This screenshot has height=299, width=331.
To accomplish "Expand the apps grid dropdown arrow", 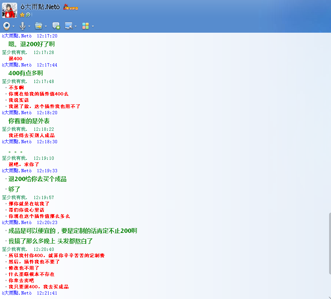I will 93,26.
